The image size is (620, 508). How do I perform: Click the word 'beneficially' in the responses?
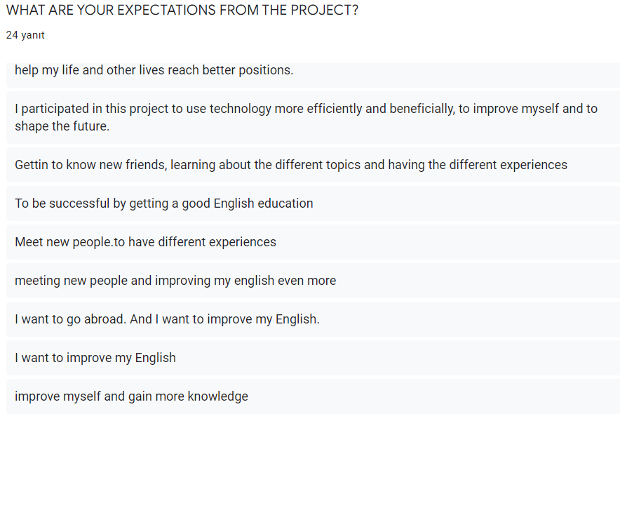point(410,109)
